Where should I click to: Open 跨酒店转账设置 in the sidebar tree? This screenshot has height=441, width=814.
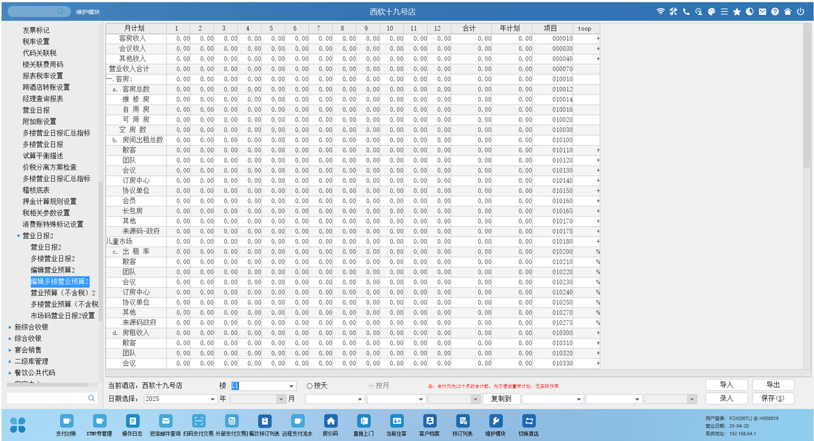coord(46,87)
